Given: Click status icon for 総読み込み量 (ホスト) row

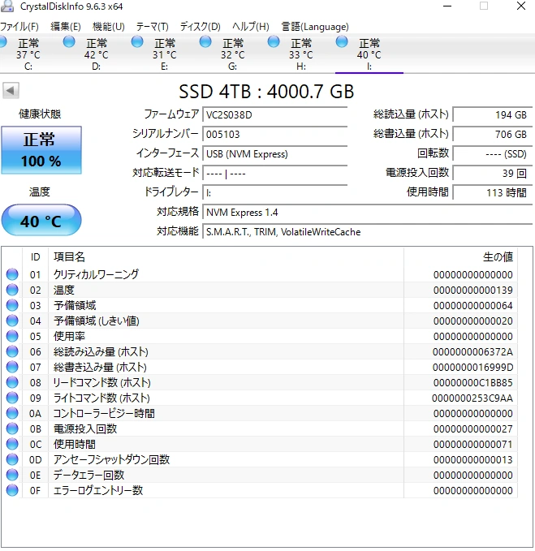Looking at the screenshot, I should point(12,351).
